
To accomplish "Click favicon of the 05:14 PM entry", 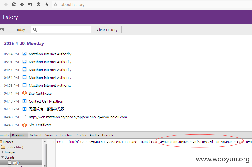I will tap(24, 54).
